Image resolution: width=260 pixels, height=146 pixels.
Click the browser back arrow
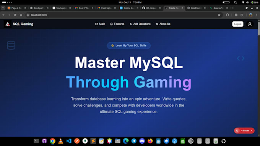click(3, 15)
